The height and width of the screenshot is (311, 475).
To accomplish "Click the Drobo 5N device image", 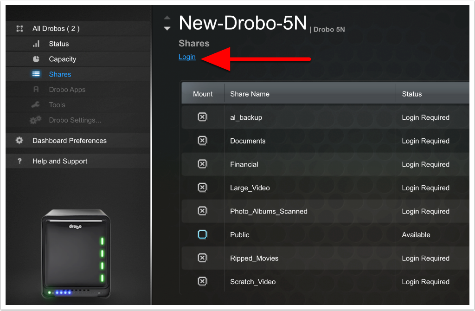I will (75, 254).
